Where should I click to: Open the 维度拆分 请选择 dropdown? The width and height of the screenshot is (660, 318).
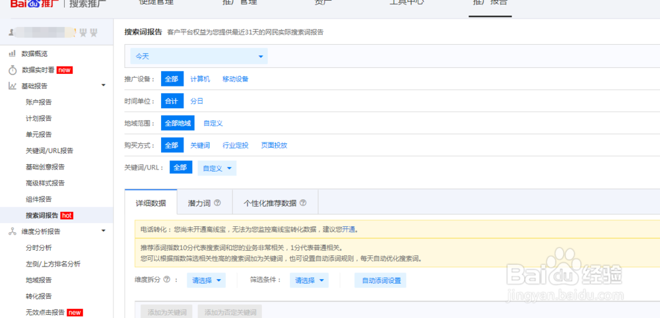[x=206, y=280]
